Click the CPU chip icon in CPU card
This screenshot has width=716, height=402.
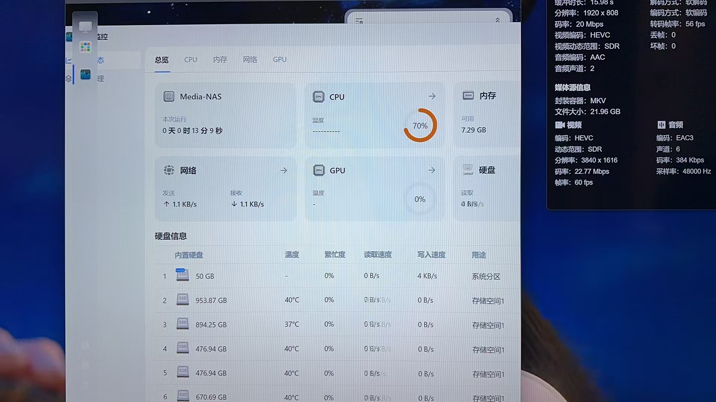[318, 97]
